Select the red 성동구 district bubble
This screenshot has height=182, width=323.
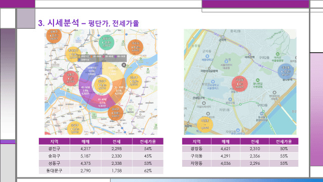tap(71, 78)
